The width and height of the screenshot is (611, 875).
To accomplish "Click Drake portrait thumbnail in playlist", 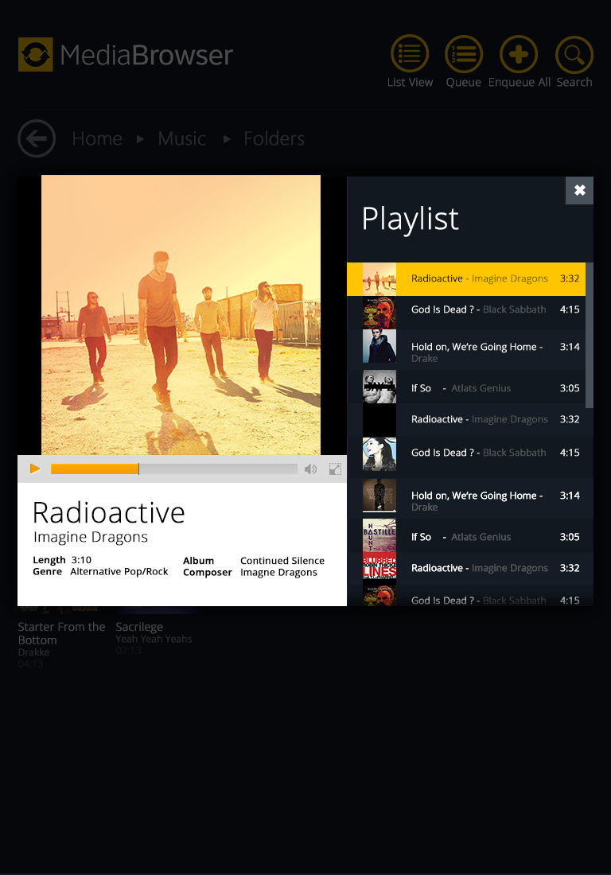I will (x=379, y=346).
